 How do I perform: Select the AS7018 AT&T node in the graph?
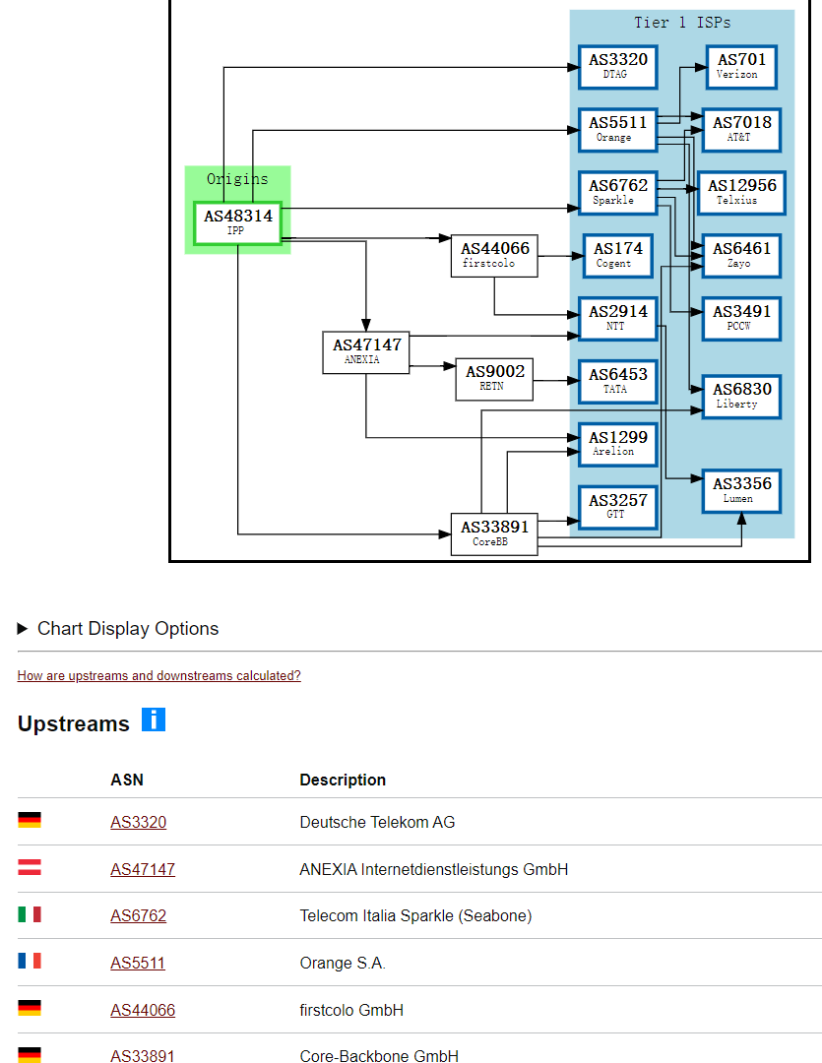pyautogui.click(x=741, y=130)
